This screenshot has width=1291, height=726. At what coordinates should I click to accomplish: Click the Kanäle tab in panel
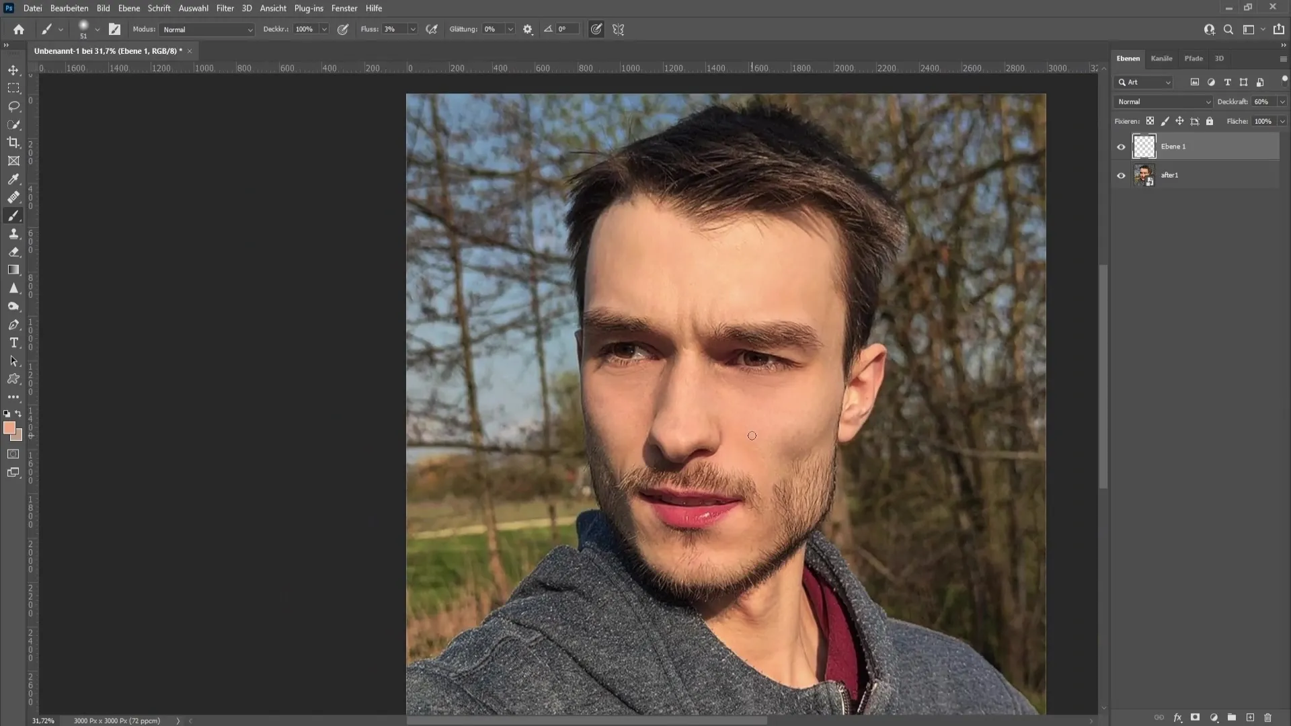tap(1161, 58)
